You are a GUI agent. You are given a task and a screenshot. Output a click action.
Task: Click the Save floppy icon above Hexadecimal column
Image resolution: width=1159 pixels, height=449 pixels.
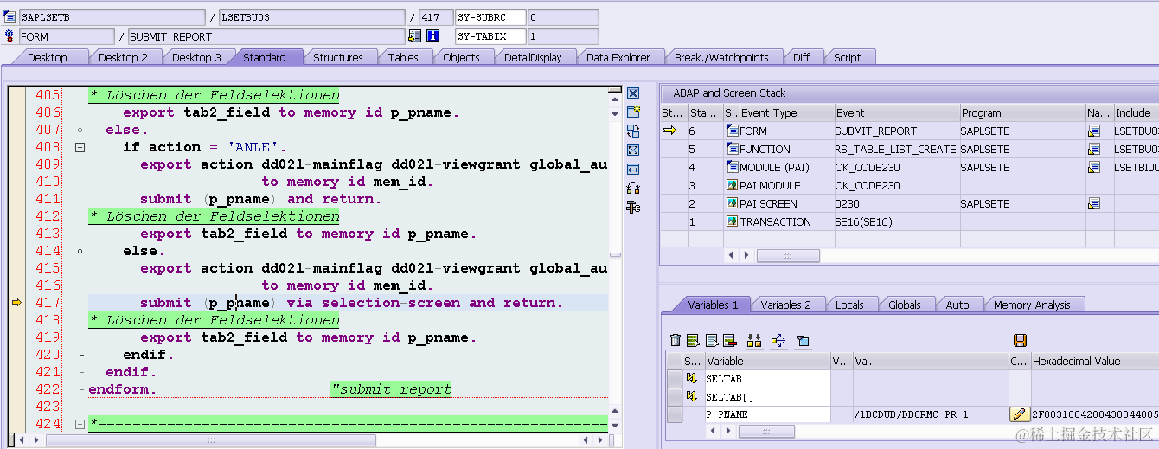pos(1020,340)
